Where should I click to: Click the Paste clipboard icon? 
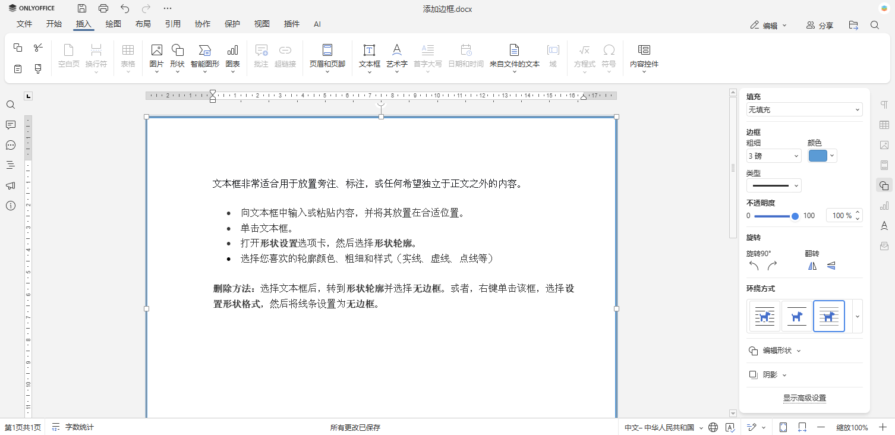point(18,69)
